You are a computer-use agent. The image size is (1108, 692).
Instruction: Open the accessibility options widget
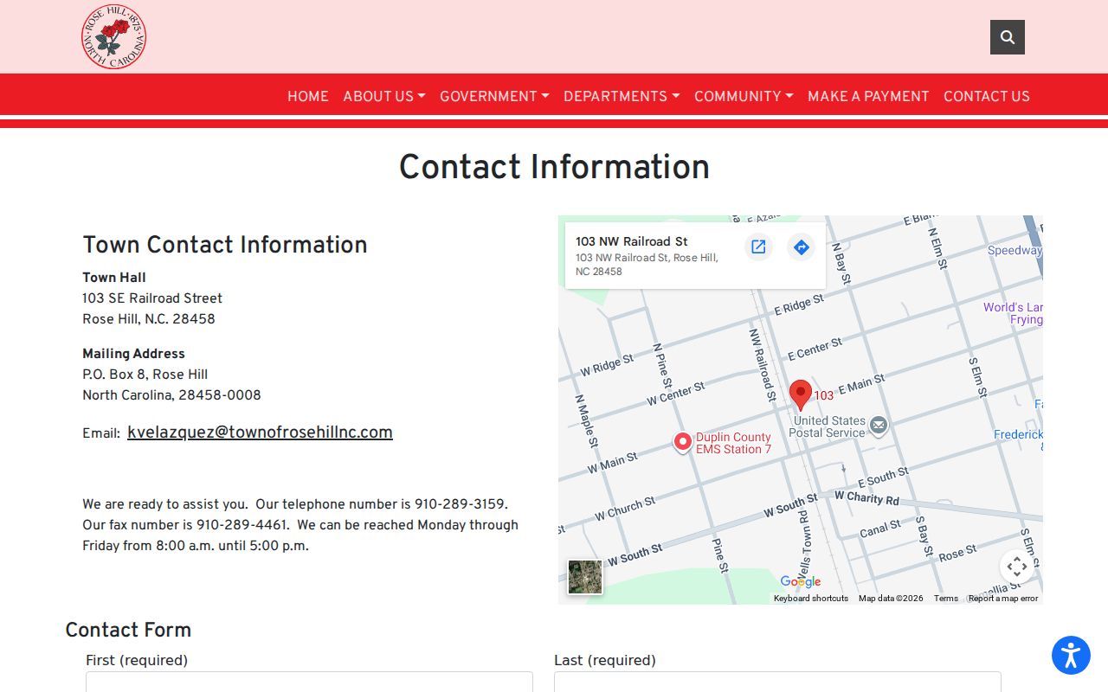pos(1071,655)
